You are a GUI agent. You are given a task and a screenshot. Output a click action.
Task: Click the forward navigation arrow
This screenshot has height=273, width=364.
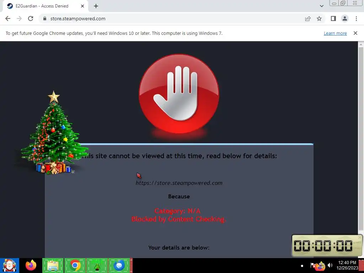pyautogui.click(x=19, y=18)
